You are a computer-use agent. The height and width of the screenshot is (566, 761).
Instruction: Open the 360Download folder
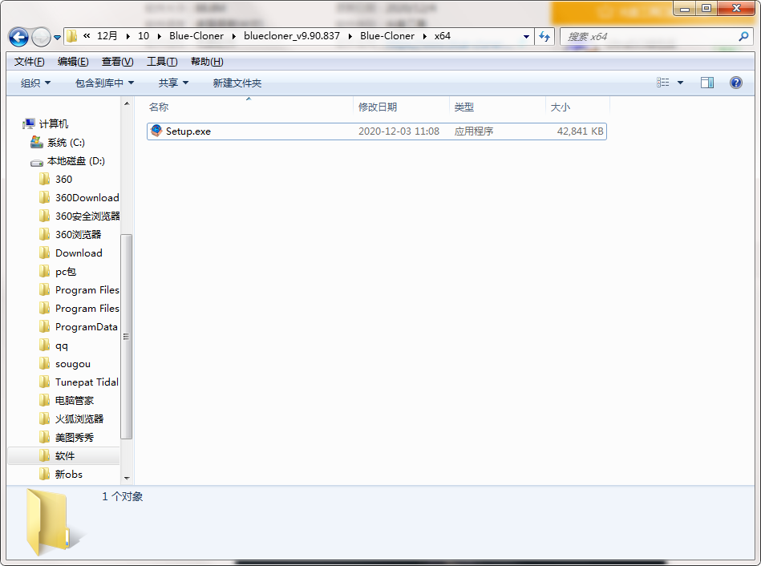[x=87, y=197]
